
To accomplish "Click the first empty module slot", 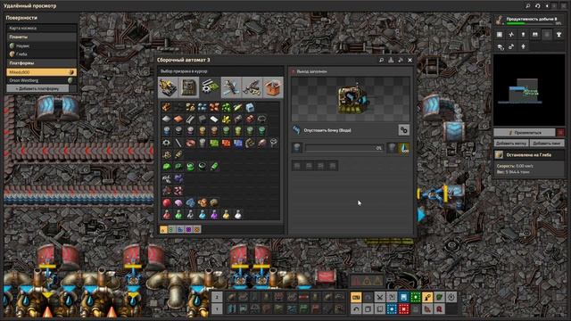I will [x=297, y=166].
